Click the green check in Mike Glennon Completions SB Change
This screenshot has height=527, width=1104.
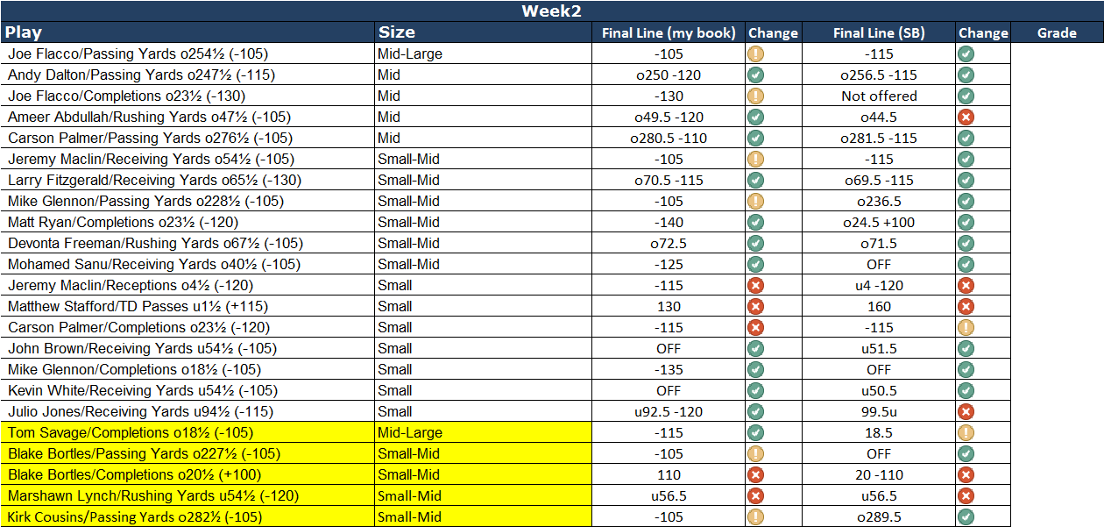(x=966, y=369)
